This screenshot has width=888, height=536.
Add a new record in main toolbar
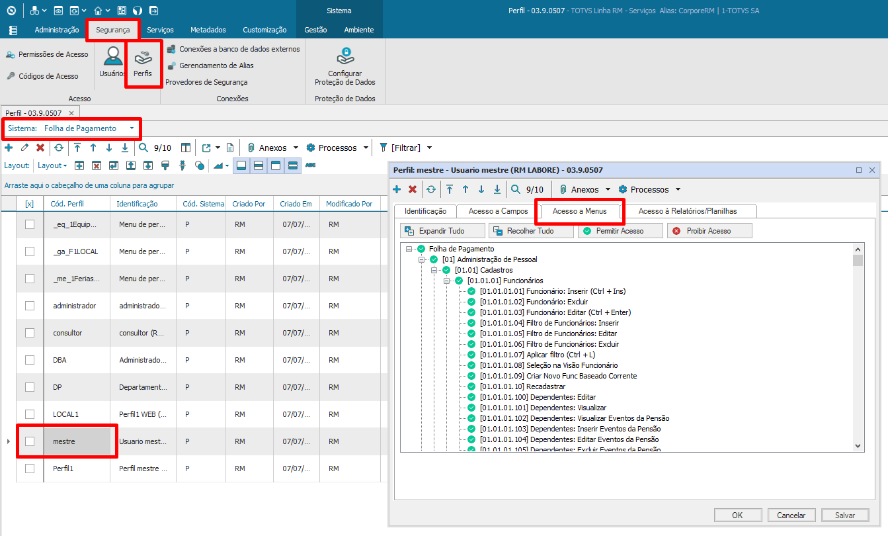pos(9,148)
